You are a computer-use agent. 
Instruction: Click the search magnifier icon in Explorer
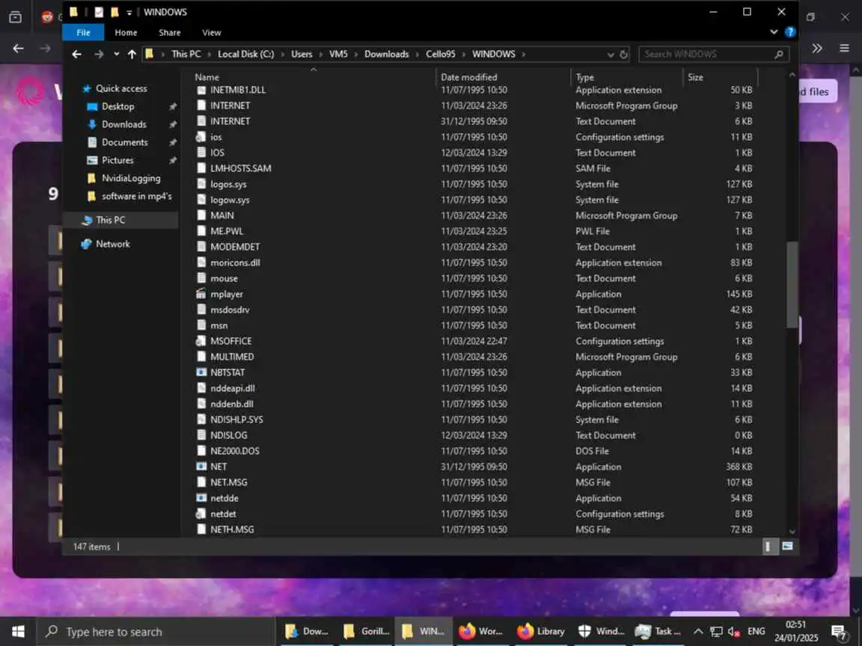[x=778, y=55]
